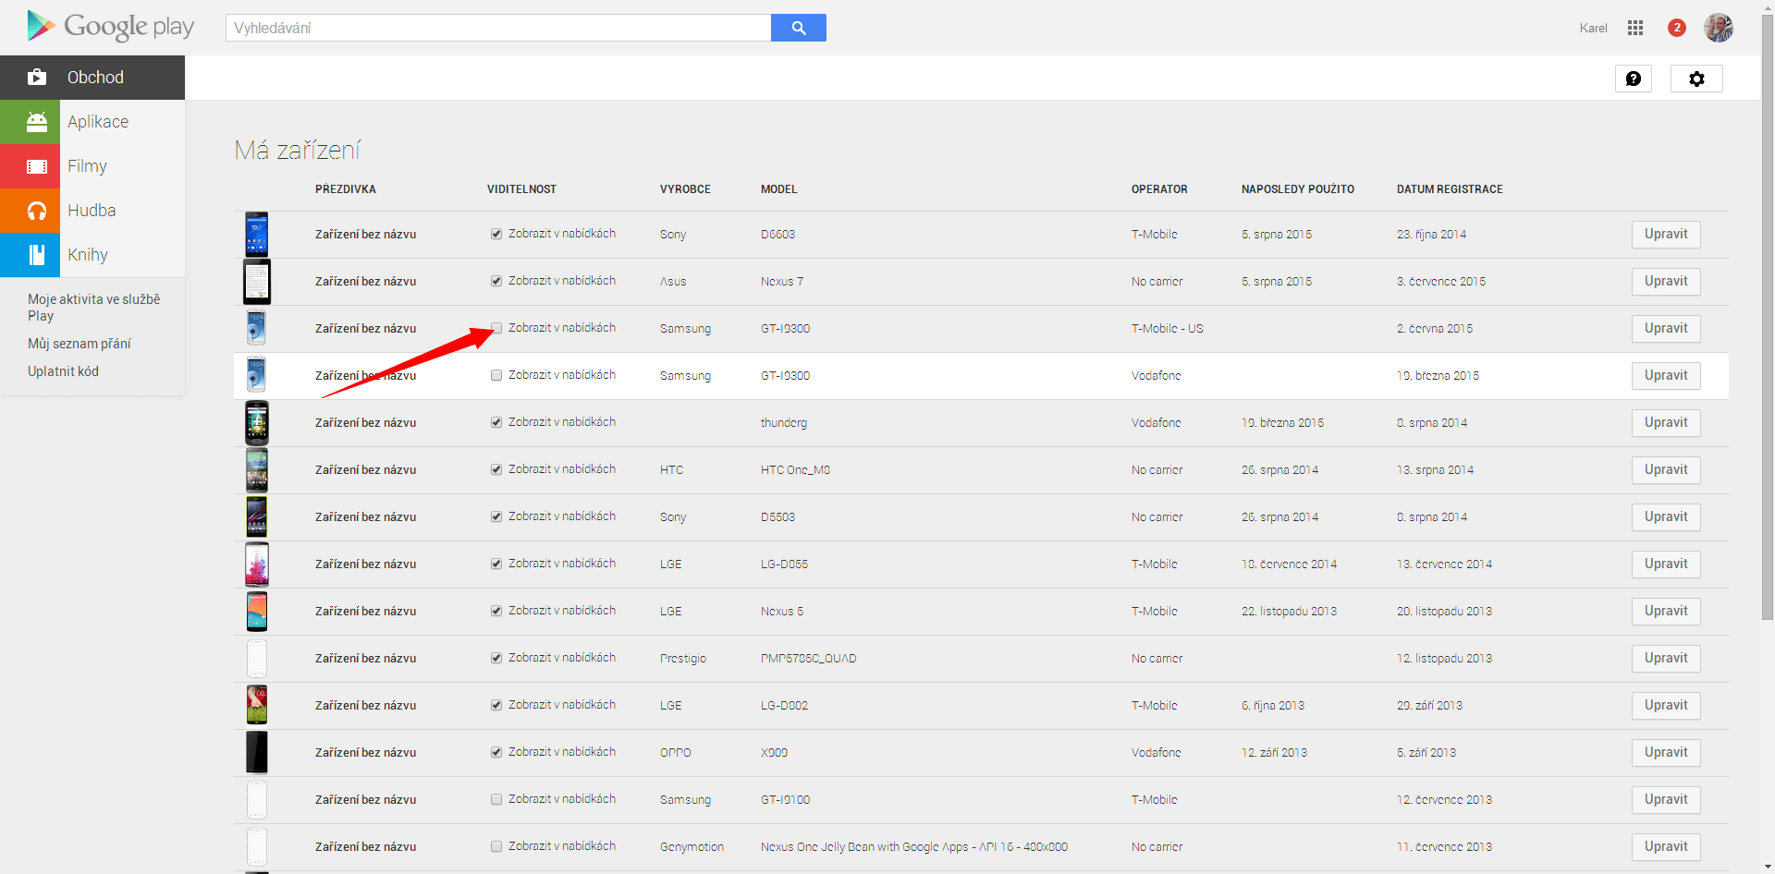Click the Nexus 7 device thumbnail
The image size is (1775, 874).
coord(257,282)
